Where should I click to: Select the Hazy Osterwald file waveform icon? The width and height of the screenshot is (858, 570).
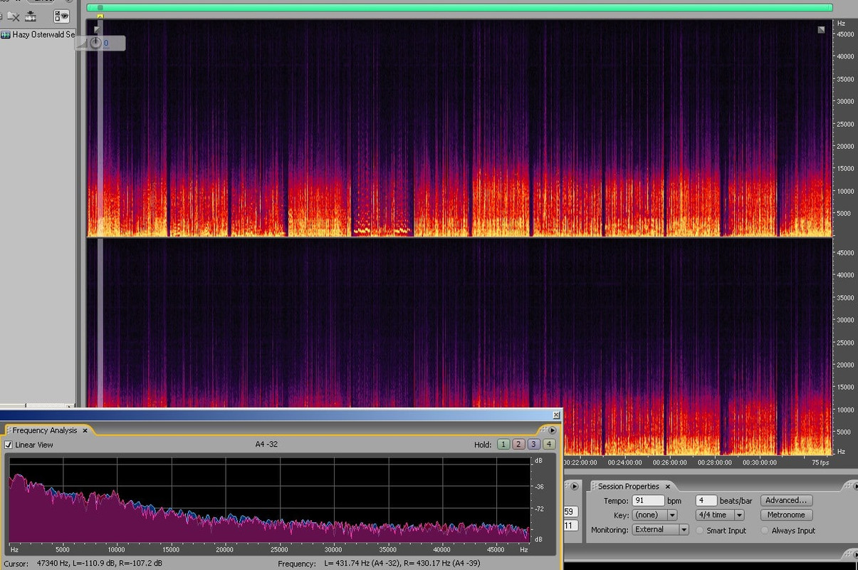(x=5, y=34)
